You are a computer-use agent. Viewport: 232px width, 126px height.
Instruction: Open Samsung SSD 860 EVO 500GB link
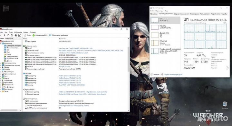pyautogui.click(x=74, y=106)
